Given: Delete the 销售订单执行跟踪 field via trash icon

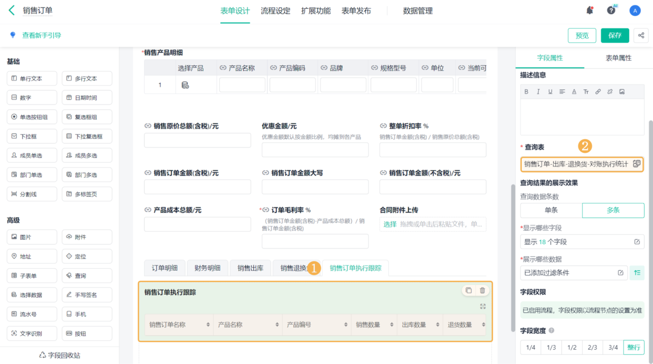Looking at the screenshot, I should tap(482, 291).
